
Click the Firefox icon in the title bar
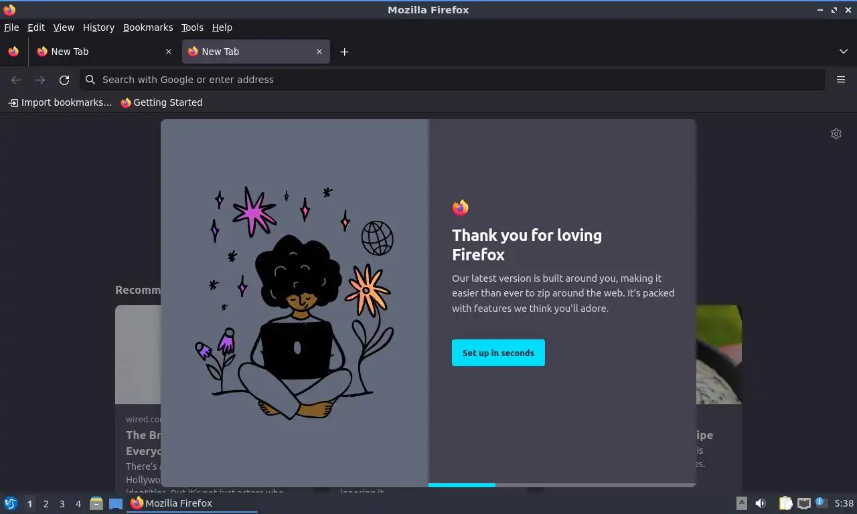pyautogui.click(x=9, y=9)
